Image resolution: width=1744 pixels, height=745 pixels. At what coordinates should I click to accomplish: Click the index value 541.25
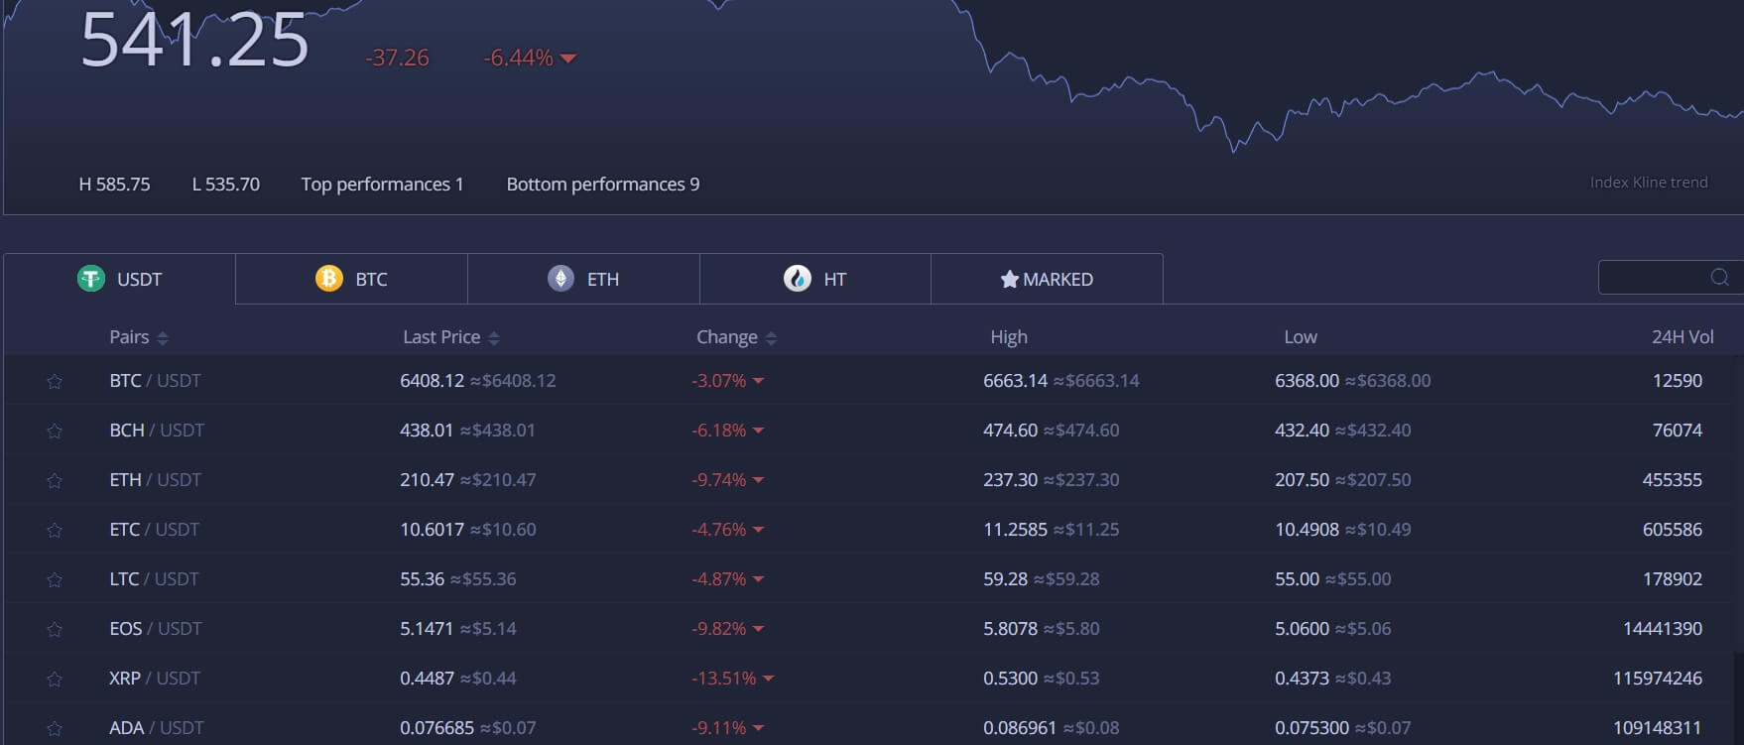[194, 42]
